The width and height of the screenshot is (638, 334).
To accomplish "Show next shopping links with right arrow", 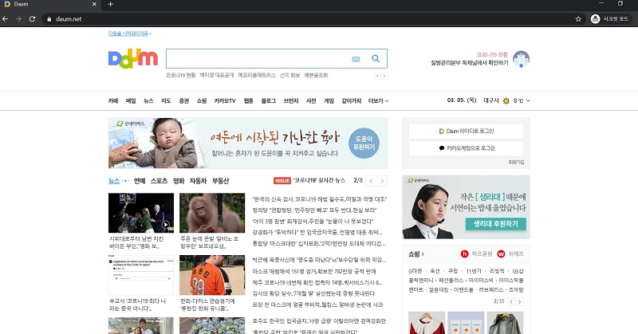I will click(x=519, y=302).
